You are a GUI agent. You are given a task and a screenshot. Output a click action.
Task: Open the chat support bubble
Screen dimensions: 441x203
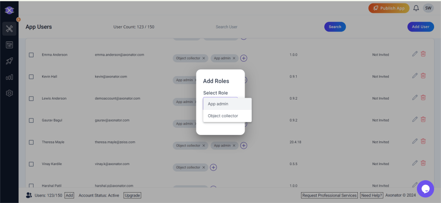pyautogui.click(x=425, y=188)
